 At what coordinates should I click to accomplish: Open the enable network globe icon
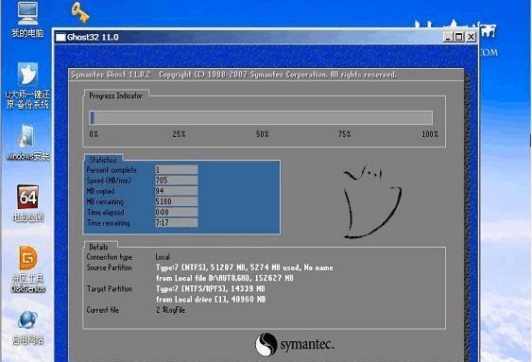27,327
